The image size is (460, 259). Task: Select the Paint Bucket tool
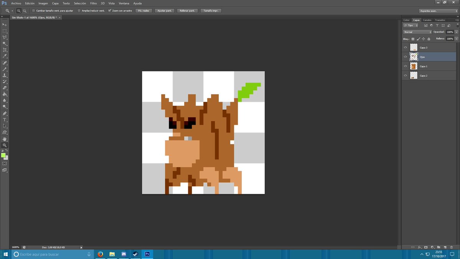click(5, 94)
